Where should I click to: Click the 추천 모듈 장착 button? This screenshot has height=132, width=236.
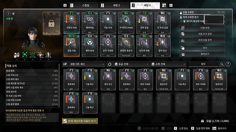[x=202, y=40]
